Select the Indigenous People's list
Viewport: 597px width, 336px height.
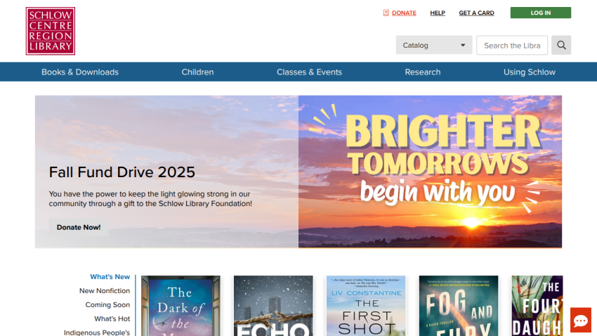point(97,332)
